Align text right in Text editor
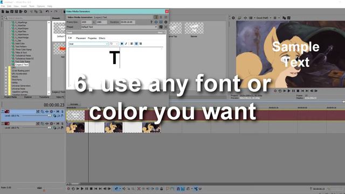This screenshot has height=194, width=345. [x=141, y=44]
